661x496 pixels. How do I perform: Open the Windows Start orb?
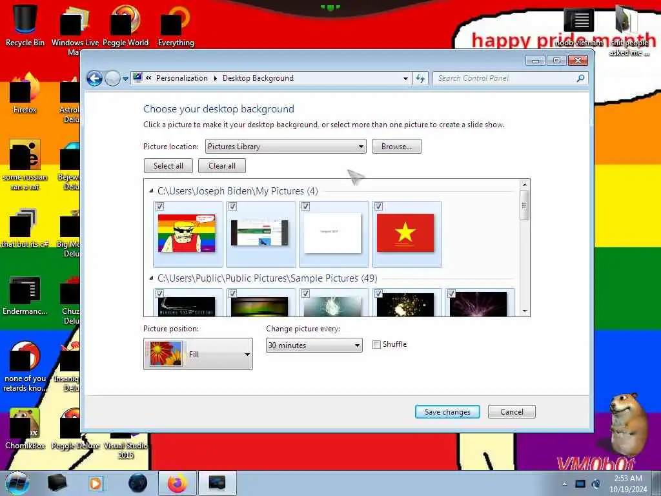17,483
